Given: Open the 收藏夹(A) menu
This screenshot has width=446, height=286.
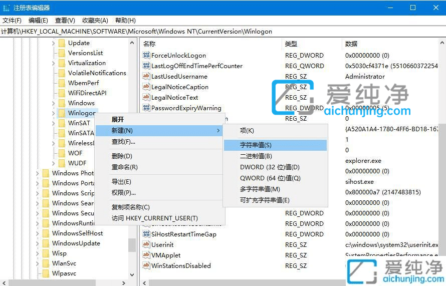Looking at the screenshot, I should click(x=95, y=21).
